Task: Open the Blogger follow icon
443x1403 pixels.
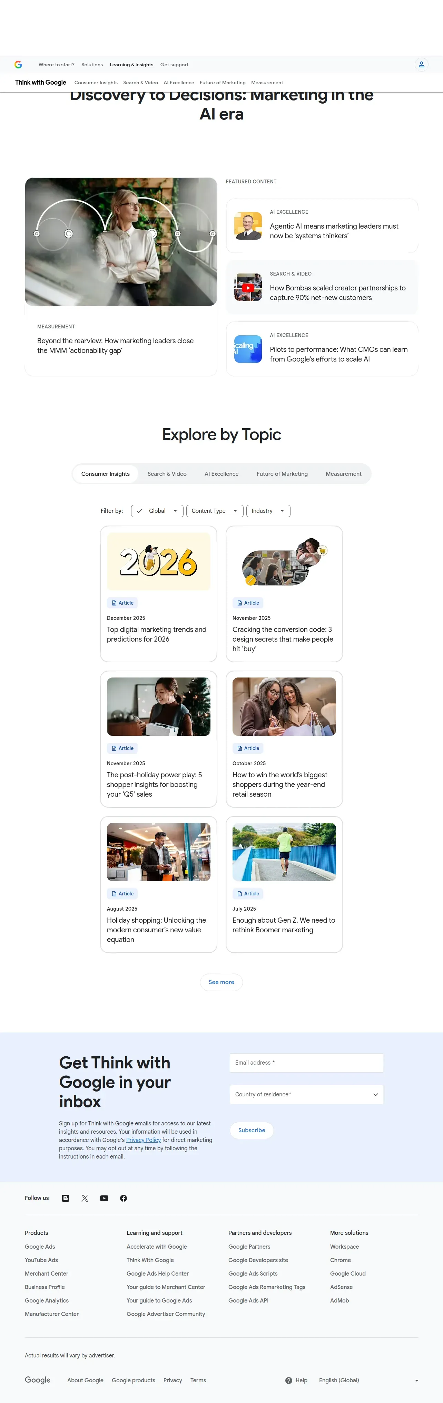Action: pos(65,1198)
